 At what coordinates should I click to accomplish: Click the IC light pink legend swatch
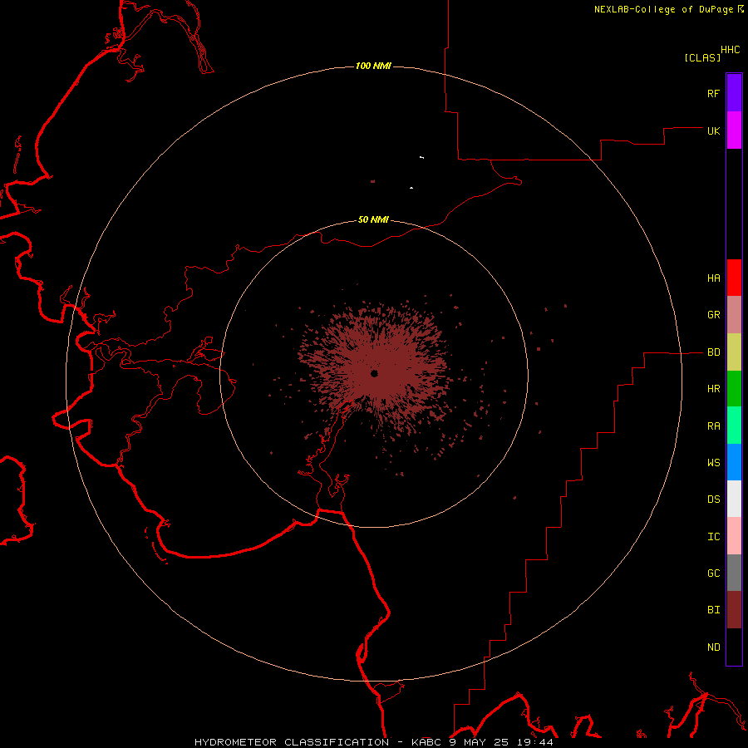(734, 536)
